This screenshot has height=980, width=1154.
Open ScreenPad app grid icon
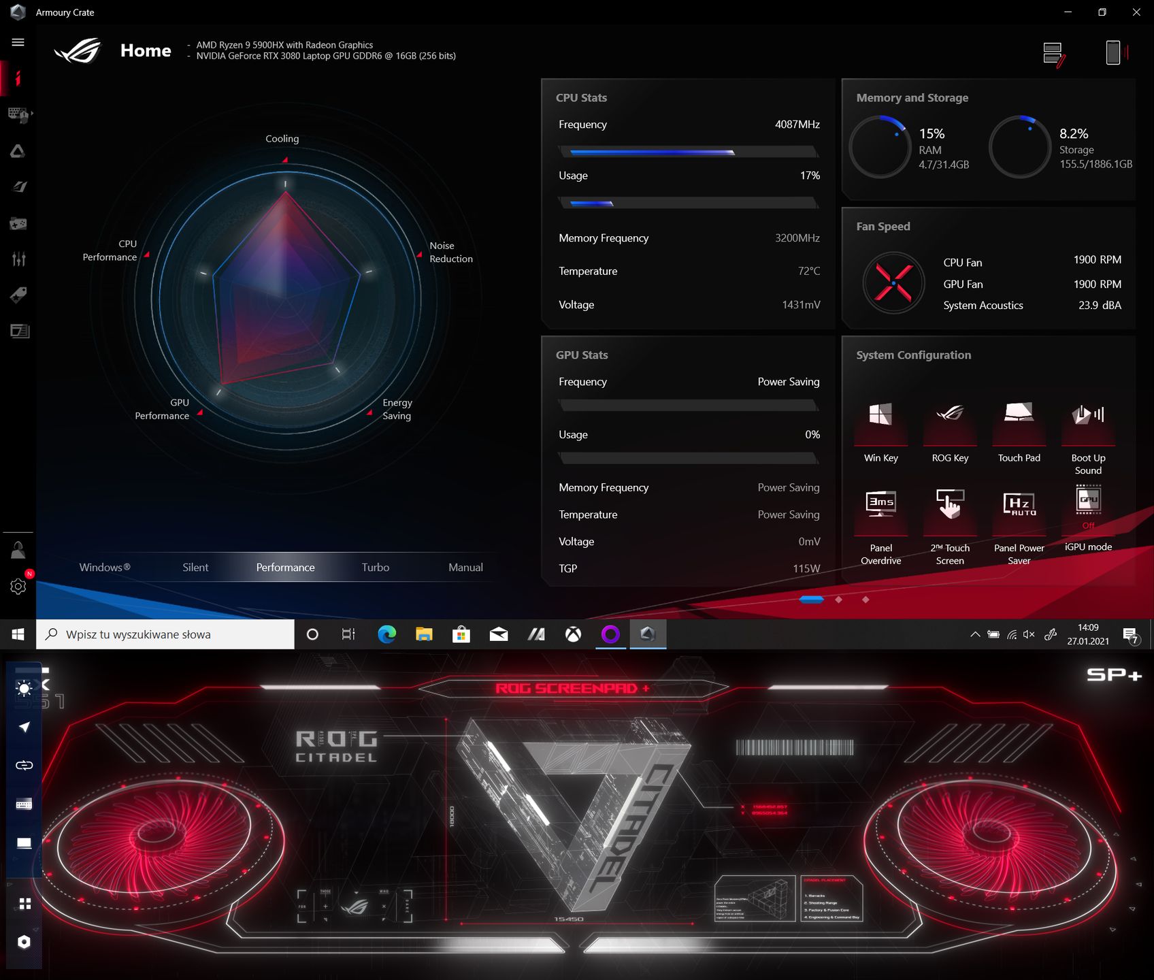(x=24, y=903)
